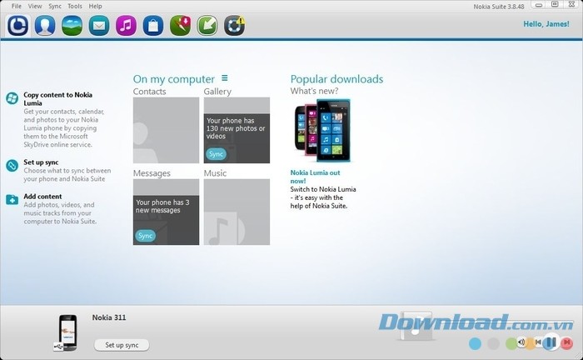Click Sync in the Gallery tile

point(217,154)
